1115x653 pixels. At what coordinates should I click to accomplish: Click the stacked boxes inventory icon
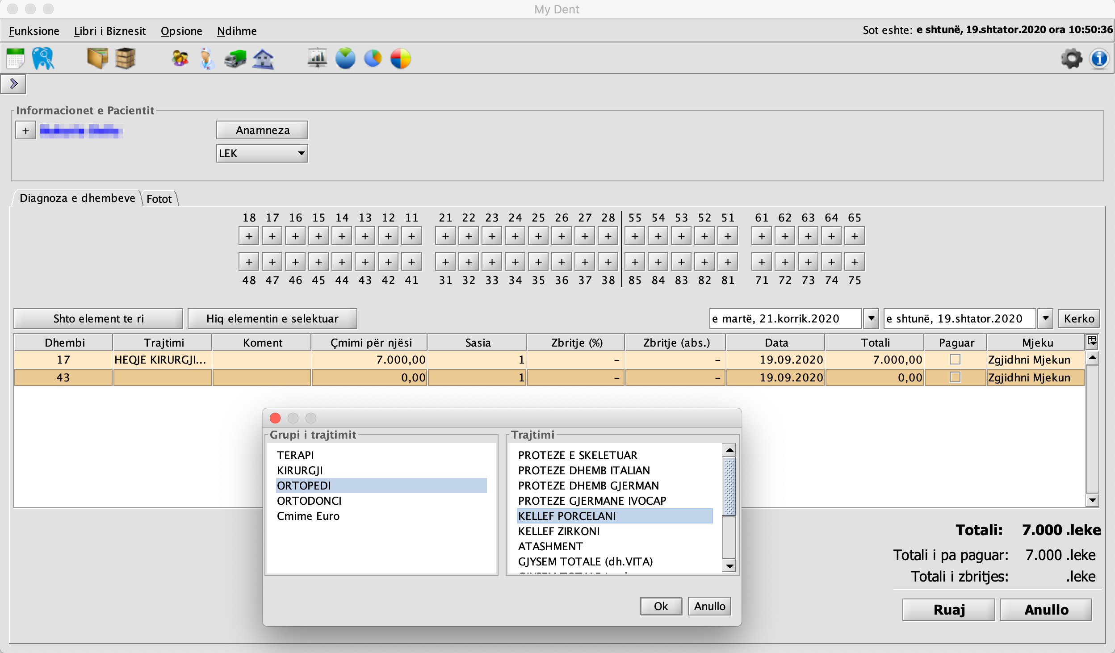pyautogui.click(x=126, y=59)
